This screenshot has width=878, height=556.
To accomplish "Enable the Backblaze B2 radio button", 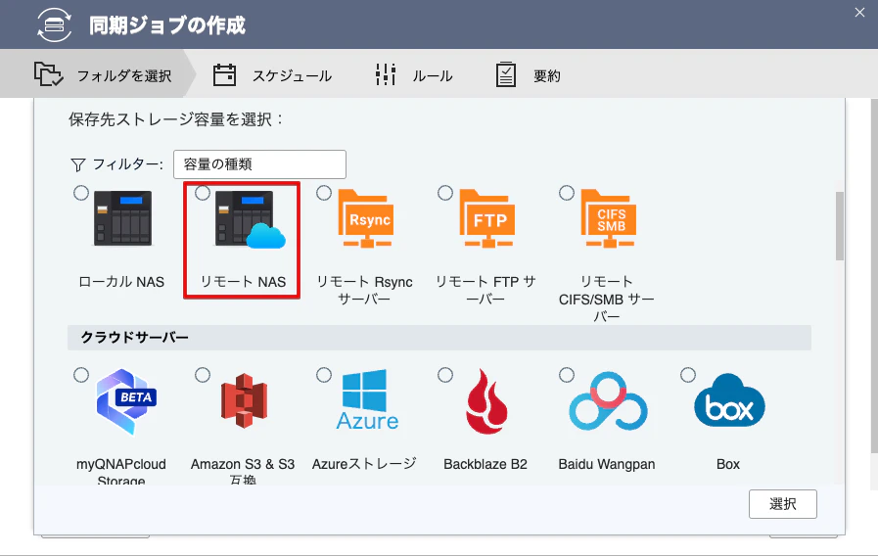I will tap(445, 375).
